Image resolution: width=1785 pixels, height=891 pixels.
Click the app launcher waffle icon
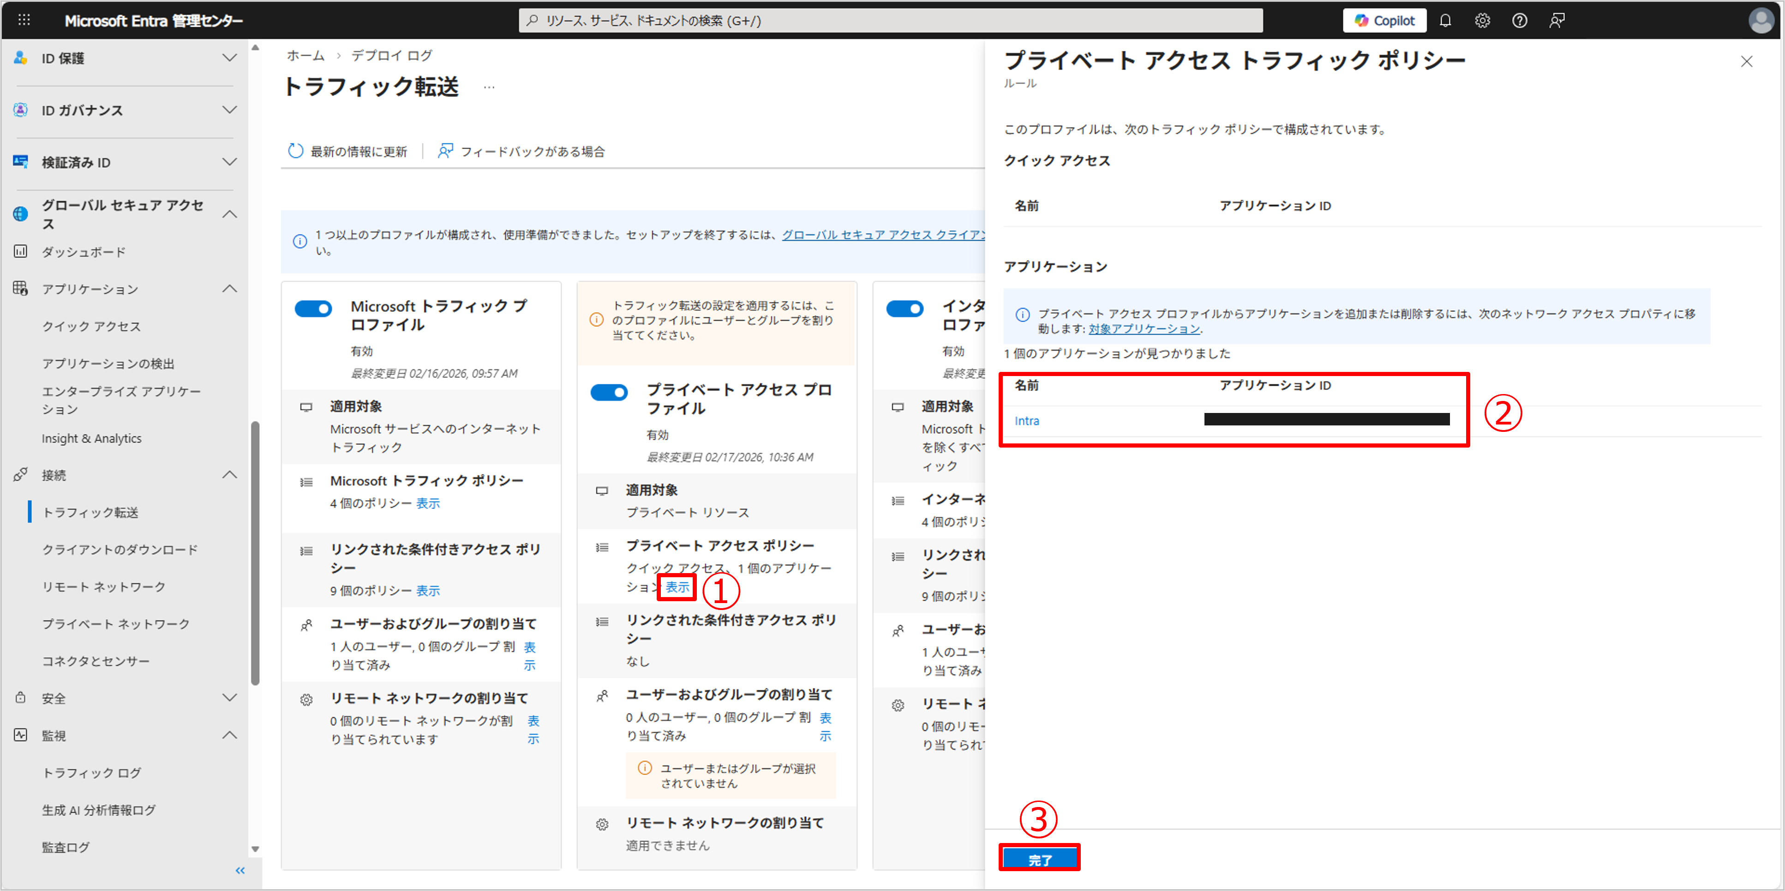(x=24, y=20)
